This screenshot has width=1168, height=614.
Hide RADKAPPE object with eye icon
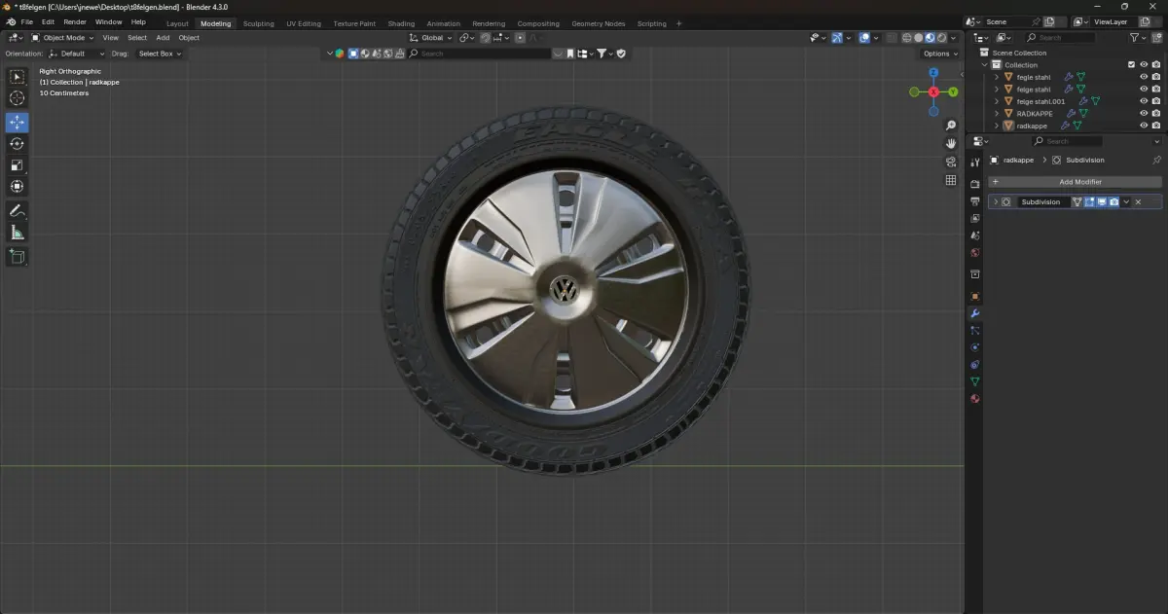pyautogui.click(x=1144, y=114)
